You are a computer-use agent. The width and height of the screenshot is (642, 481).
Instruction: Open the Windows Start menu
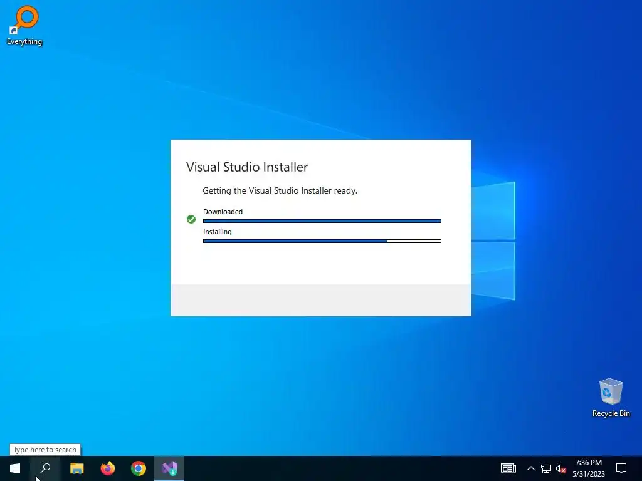[x=15, y=468]
